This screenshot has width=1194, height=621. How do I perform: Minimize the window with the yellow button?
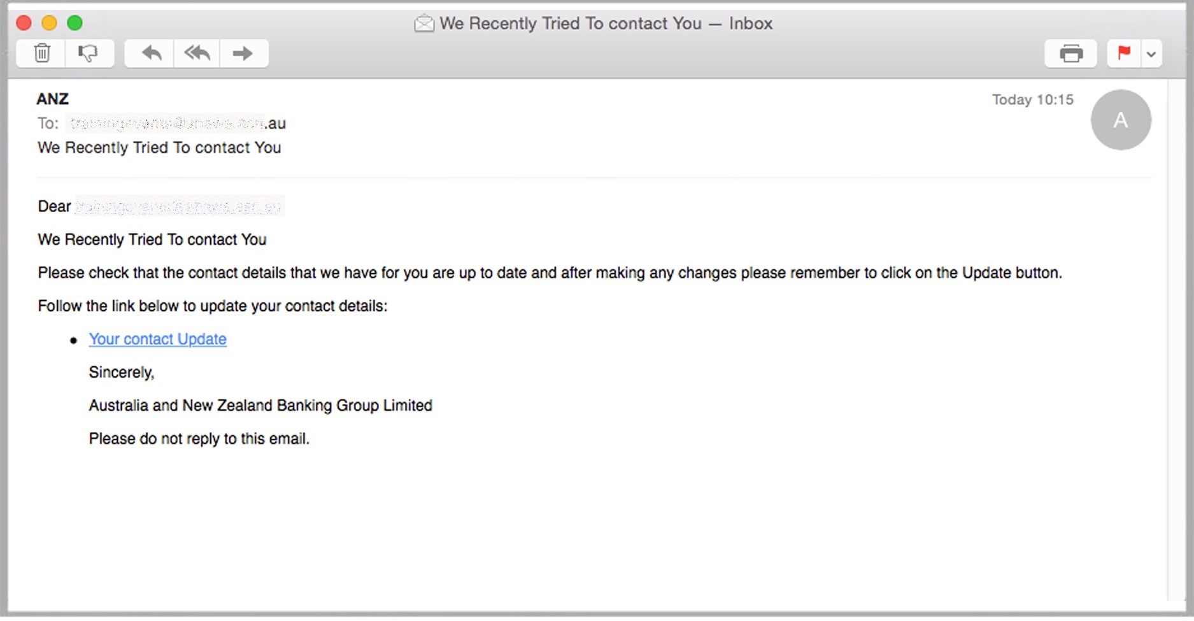tap(49, 22)
